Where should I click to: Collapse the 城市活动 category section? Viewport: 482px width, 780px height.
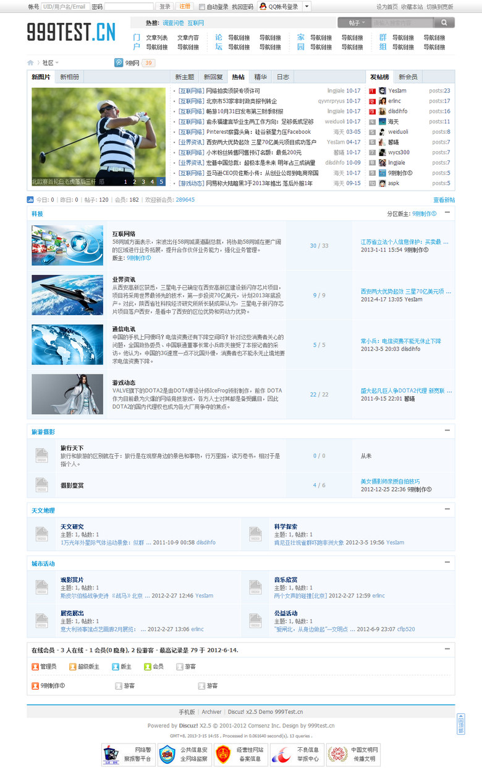(x=447, y=562)
